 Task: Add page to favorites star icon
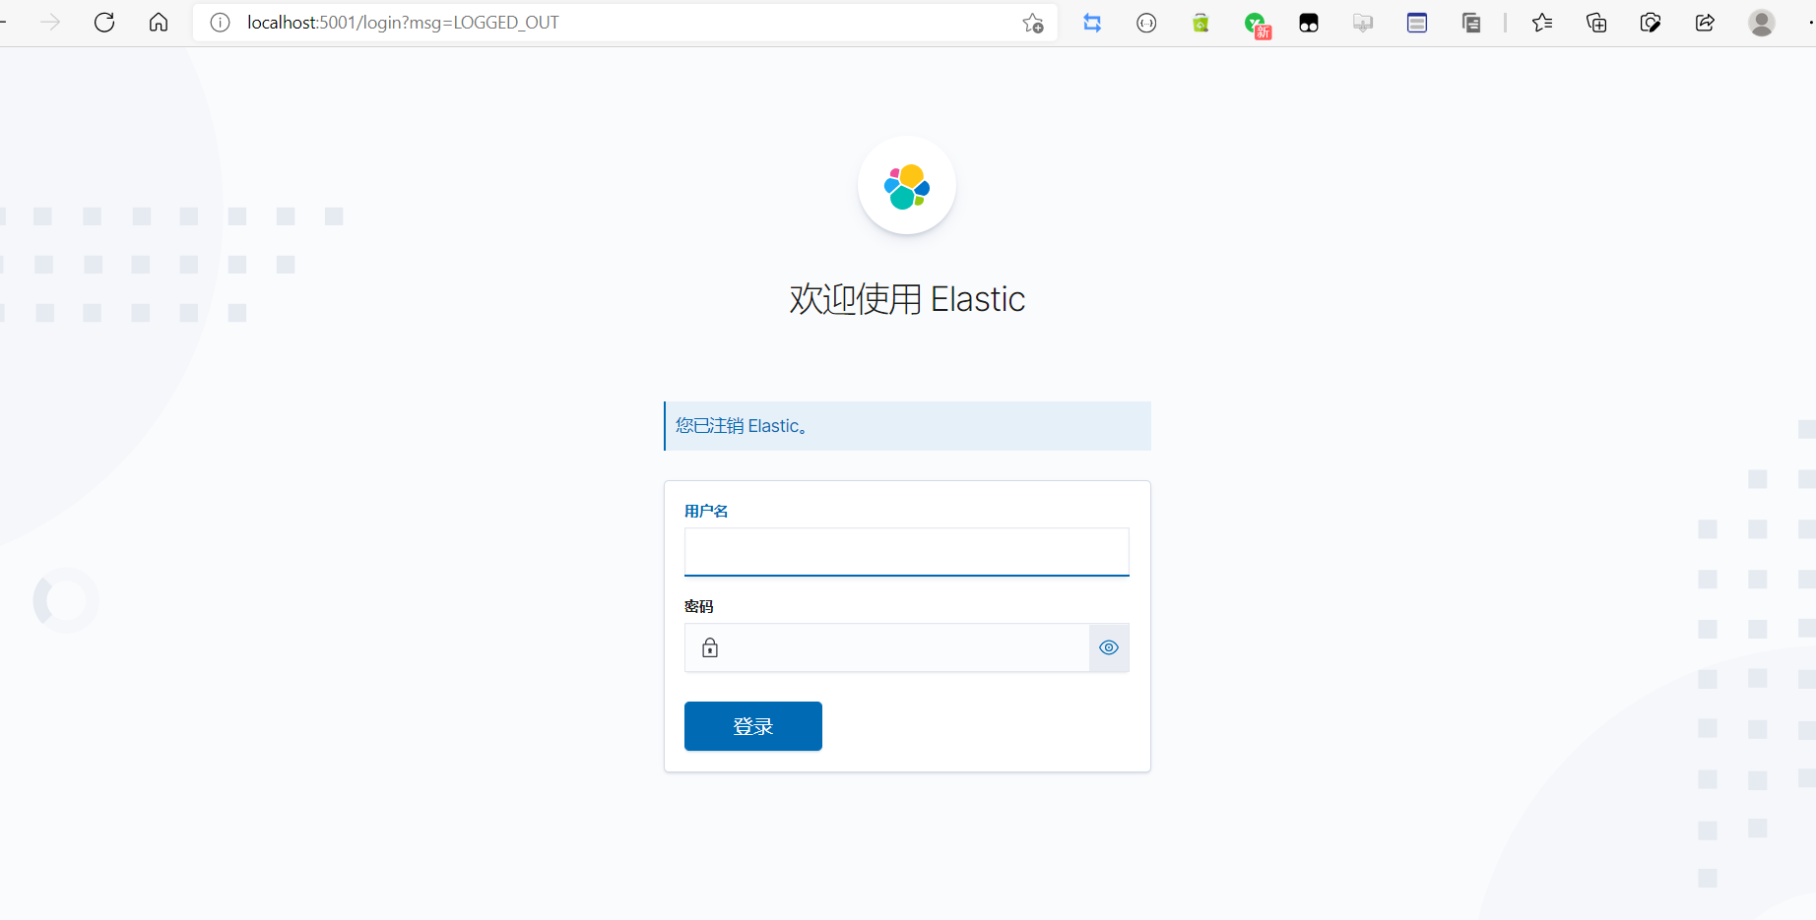click(x=1033, y=23)
